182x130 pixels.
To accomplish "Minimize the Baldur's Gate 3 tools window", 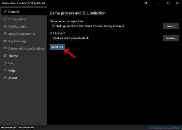I will pos(159,3).
